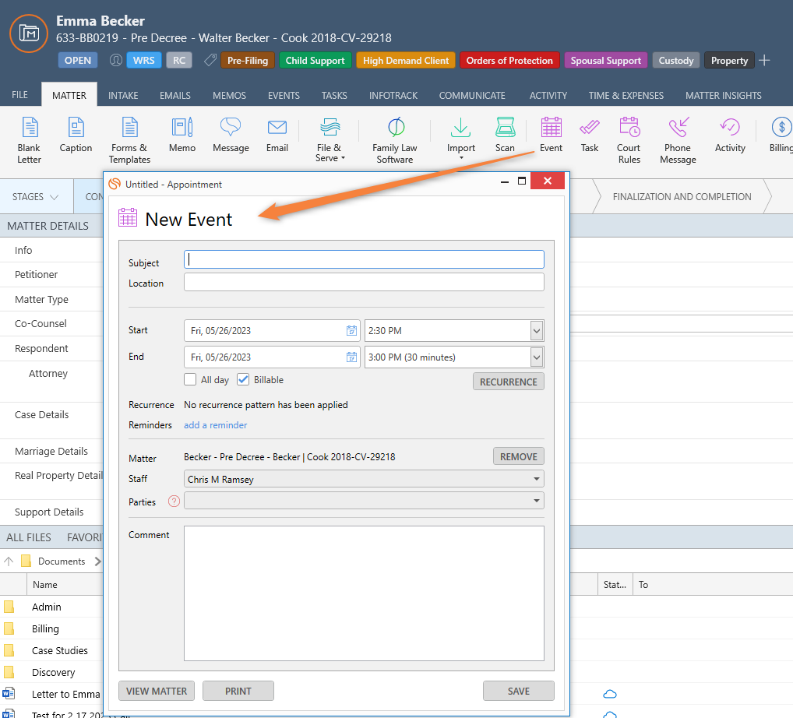Screen dimensions: 793x718
Task: Switch to the INTAKE tab
Action: tap(123, 95)
